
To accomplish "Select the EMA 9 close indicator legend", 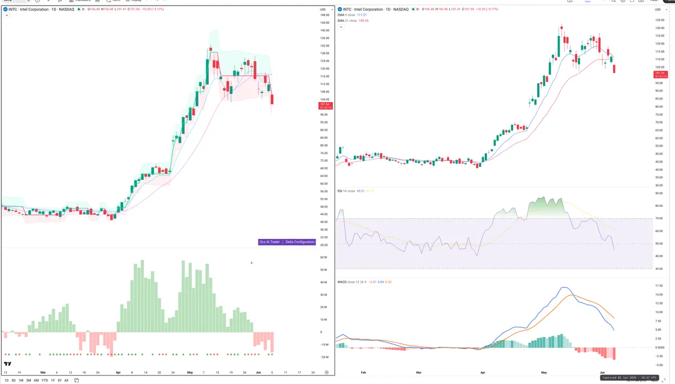I will 346,15.
